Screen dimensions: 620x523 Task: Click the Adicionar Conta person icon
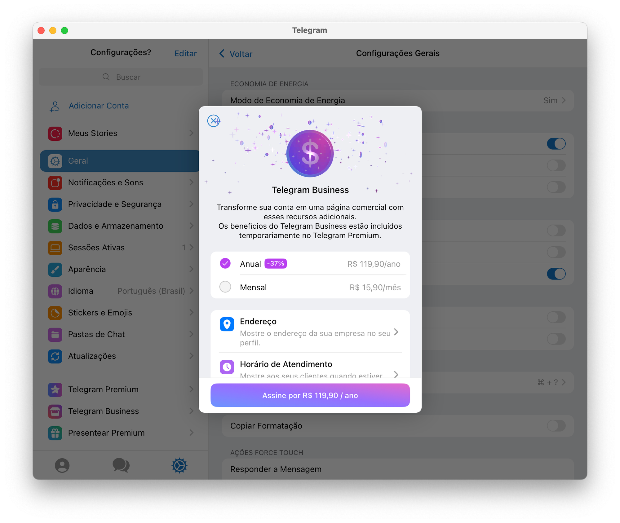coord(55,106)
